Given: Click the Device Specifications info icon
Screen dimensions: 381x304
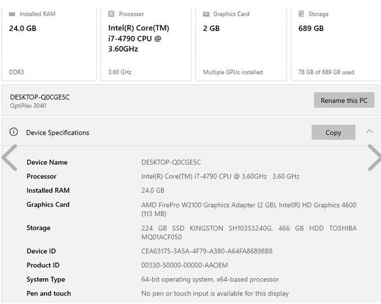Looking at the screenshot, I should click(14, 132).
